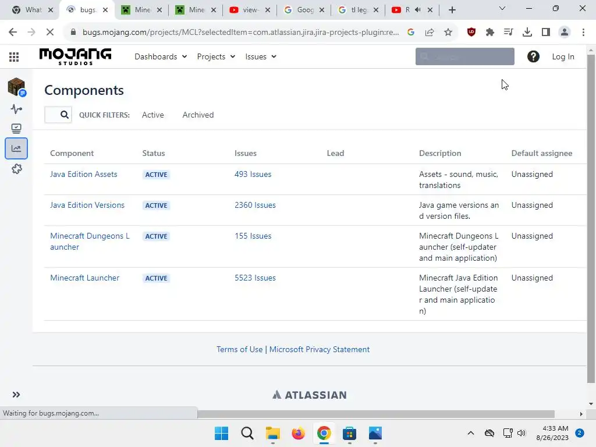
Task: Bookmark this page with the star icon
Action: tap(448, 32)
